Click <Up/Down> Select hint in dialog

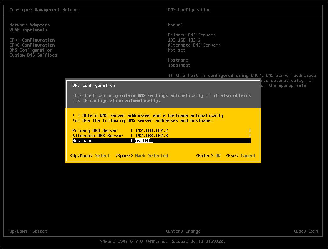[90, 156]
